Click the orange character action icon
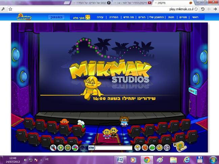The image size is (219, 164). click(145, 148)
